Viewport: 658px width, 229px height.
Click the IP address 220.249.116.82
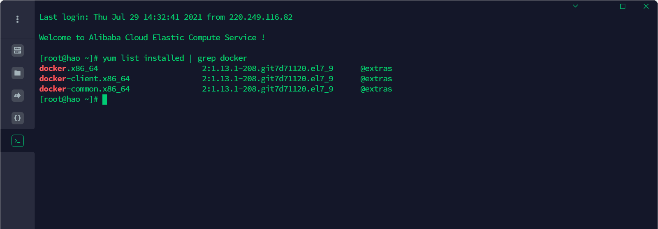261,17
